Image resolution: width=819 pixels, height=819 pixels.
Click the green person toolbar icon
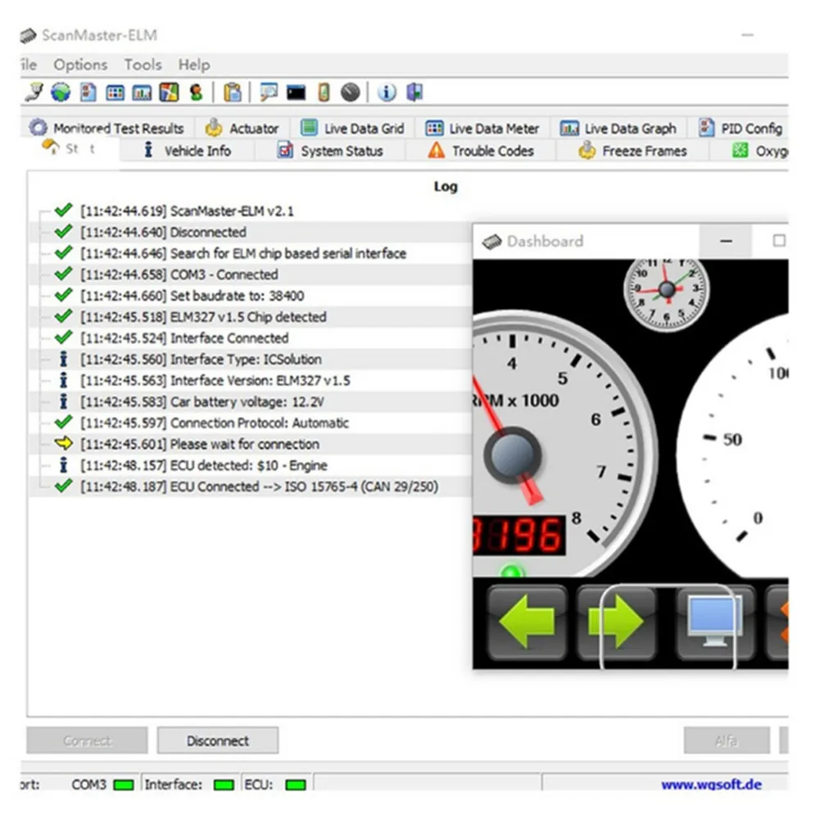pos(196,93)
